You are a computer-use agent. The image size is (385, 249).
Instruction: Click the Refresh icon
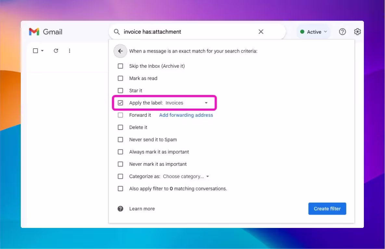click(56, 51)
